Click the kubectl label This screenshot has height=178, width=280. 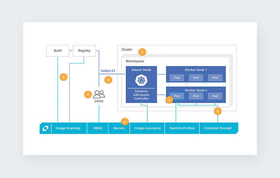click(108, 71)
